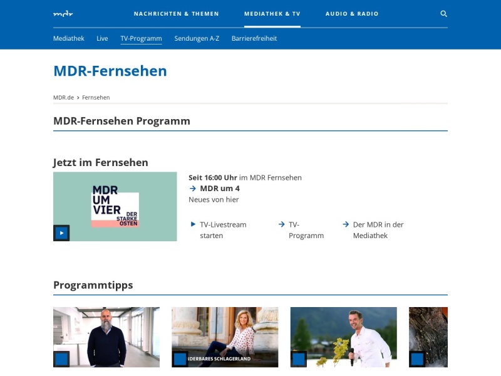The image size is (501, 376).
Task: Open the partially visible fourth programme tip
Action: coord(428,337)
